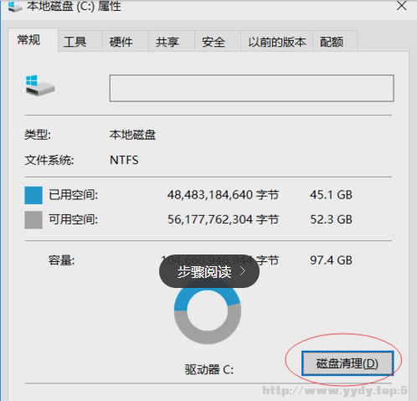Open the 步骤阅读 overlay button

tap(209, 271)
